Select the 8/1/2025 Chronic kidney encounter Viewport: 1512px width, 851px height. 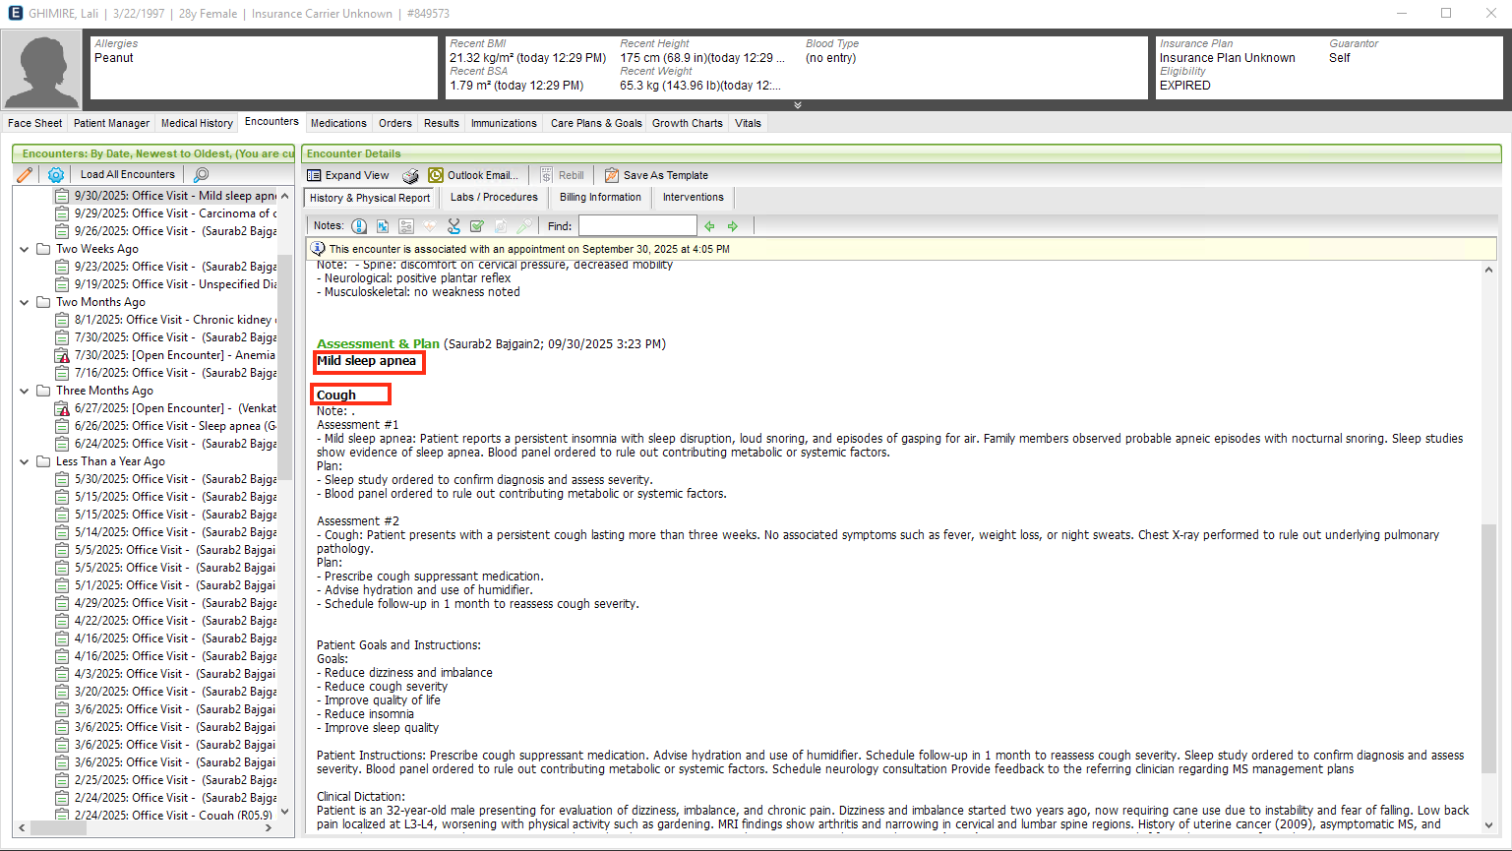tap(173, 321)
